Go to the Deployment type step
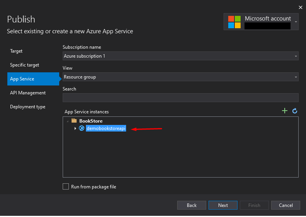 point(27,107)
